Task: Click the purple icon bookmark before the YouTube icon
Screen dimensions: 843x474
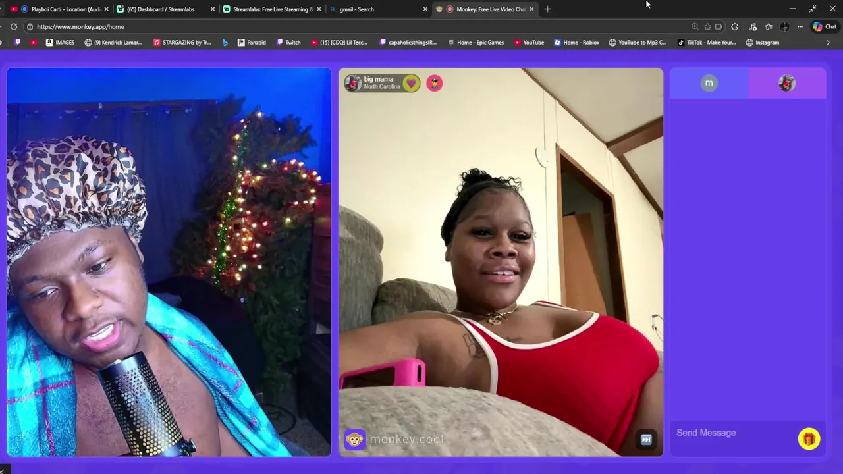Action: click(x=18, y=43)
